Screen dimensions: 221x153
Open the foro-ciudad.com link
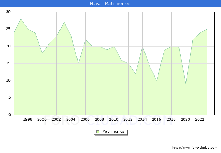(195, 148)
